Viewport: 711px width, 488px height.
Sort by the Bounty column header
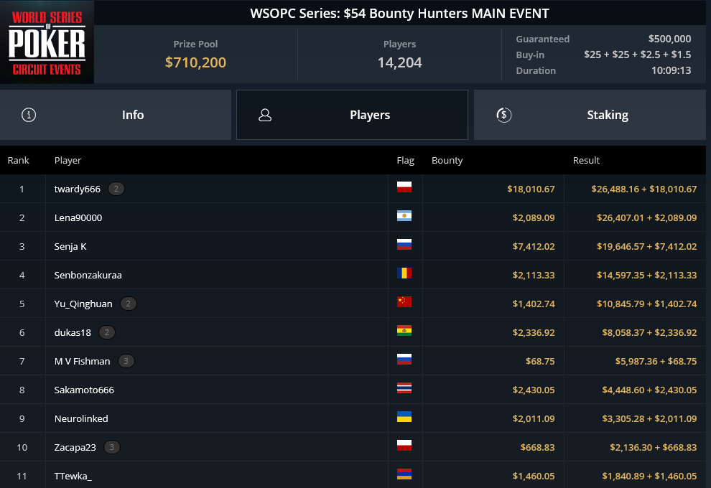(447, 161)
